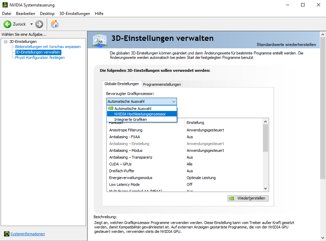This screenshot has height=241, width=326.
Task: Click the settings list scrollbar down arrow
Action: coord(265,189)
